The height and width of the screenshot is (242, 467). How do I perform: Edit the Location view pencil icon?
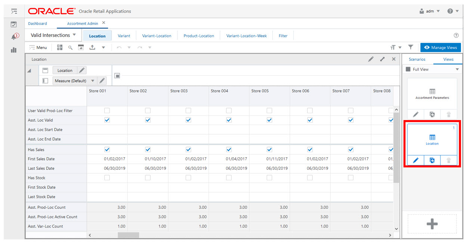click(x=416, y=160)
